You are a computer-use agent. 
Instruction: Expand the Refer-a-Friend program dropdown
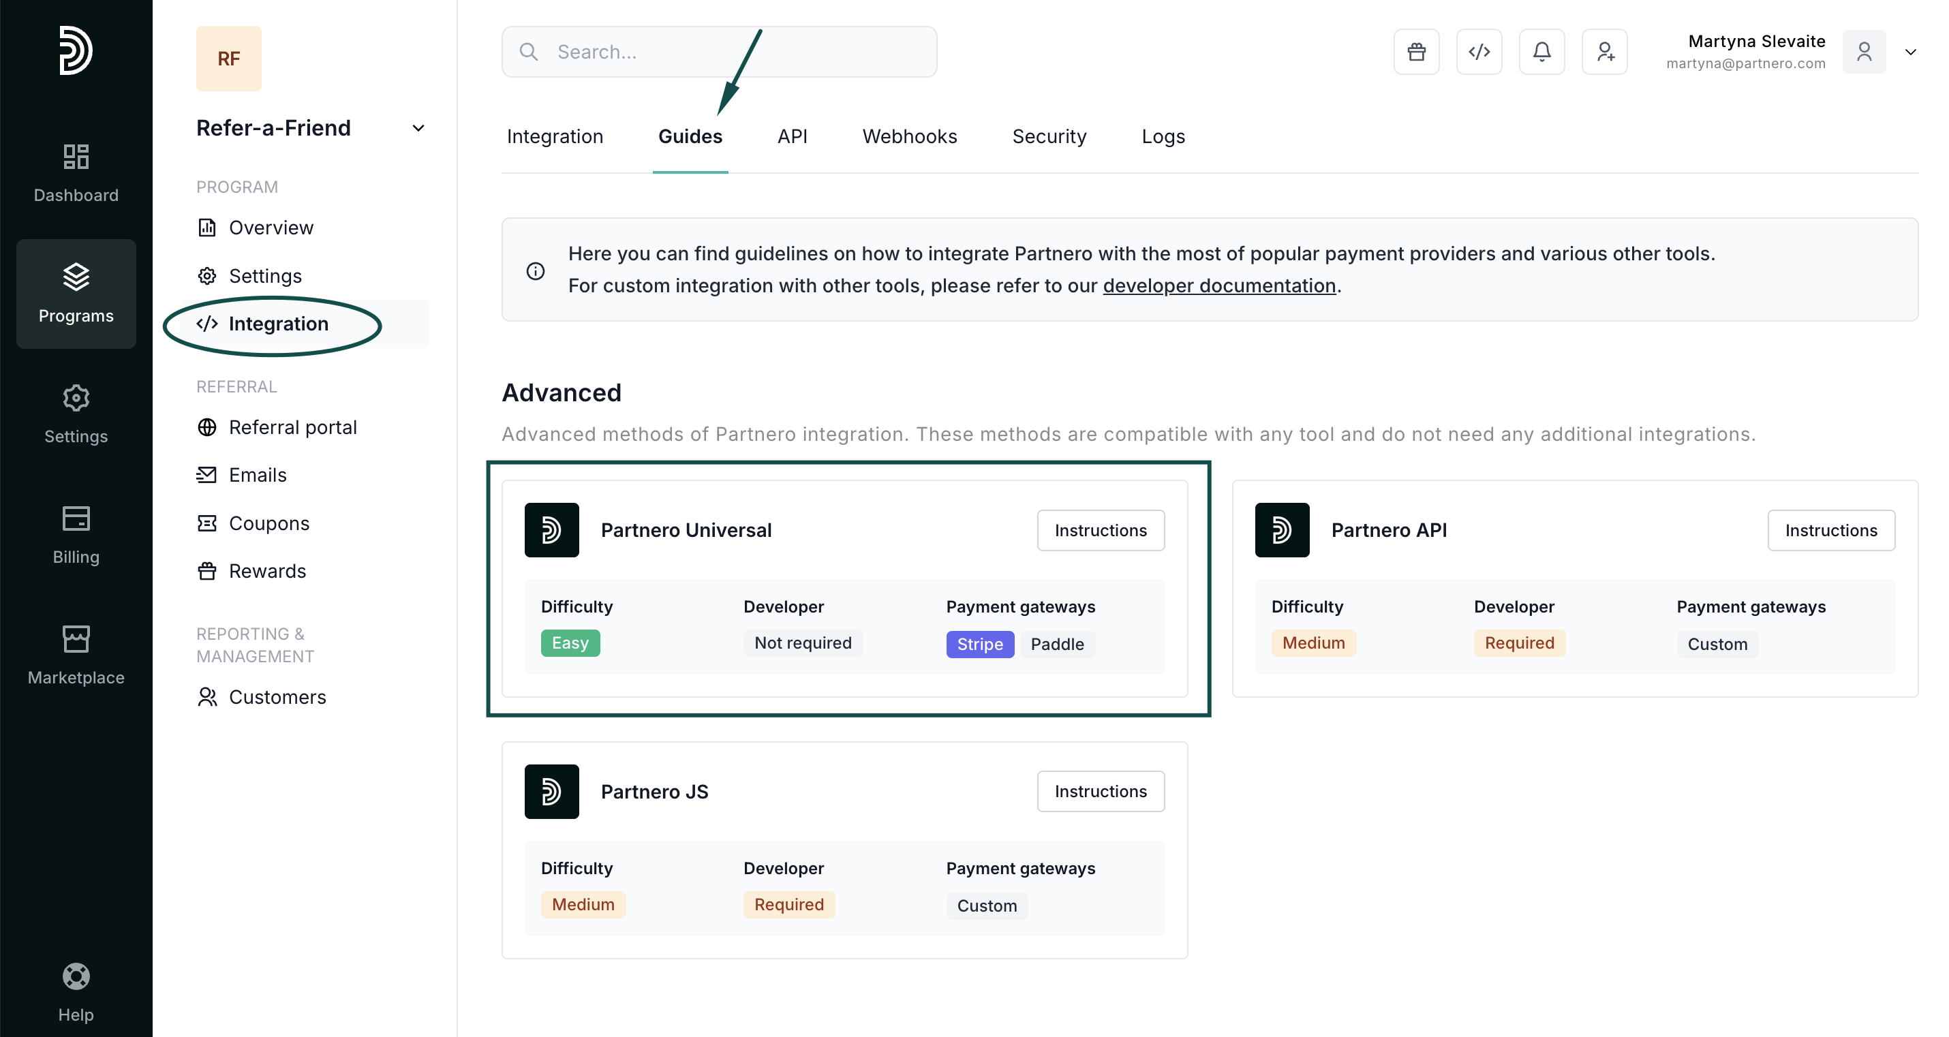418,128
